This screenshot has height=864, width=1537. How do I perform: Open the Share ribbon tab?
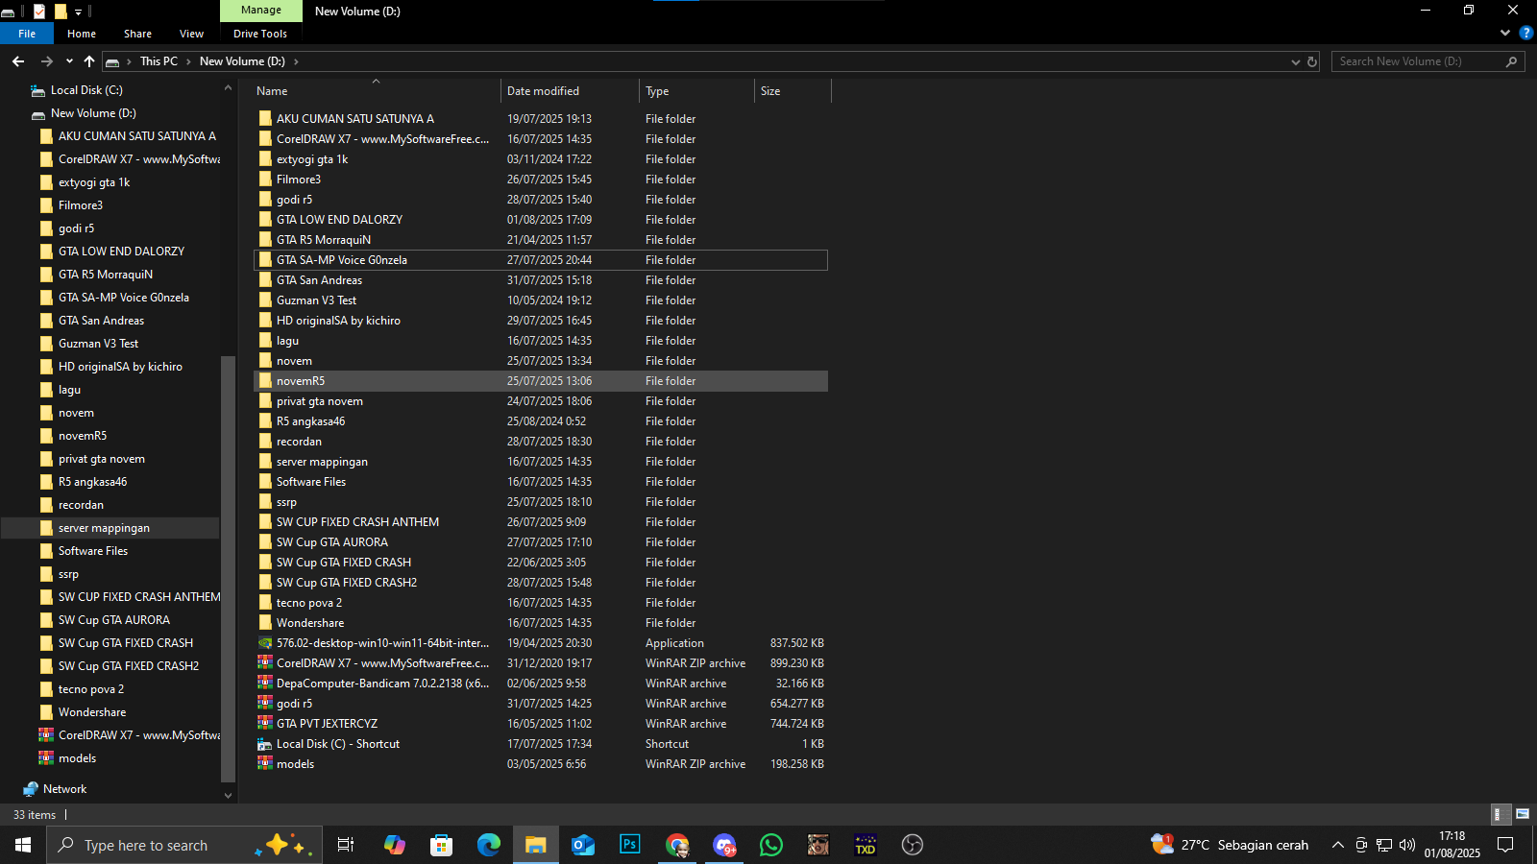(137, 34)
